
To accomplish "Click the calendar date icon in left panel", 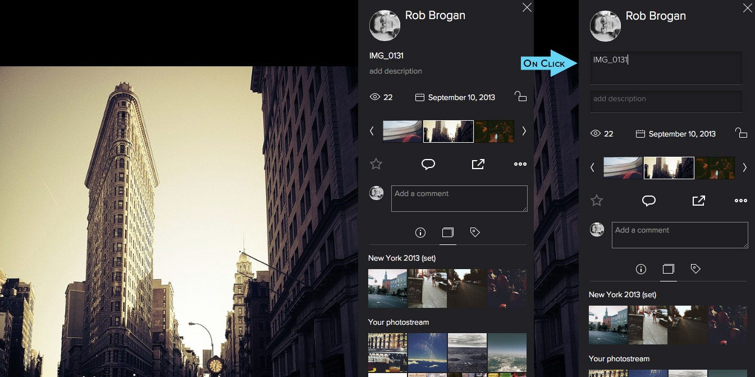I will (419, 97).
